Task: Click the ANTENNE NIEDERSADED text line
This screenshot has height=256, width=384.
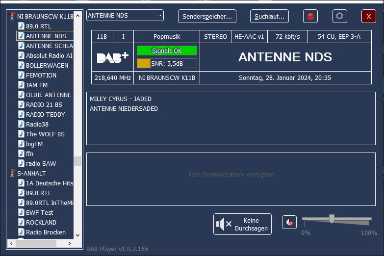Action: pyautogui.click(x=124, y=109)
